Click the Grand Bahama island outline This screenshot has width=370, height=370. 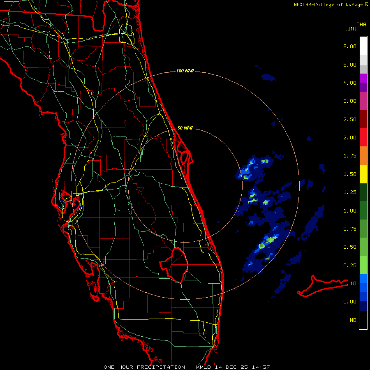click(322, 286)
